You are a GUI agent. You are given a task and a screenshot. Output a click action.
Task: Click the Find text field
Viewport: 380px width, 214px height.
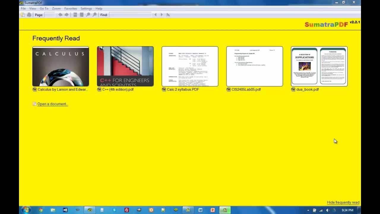130,15
